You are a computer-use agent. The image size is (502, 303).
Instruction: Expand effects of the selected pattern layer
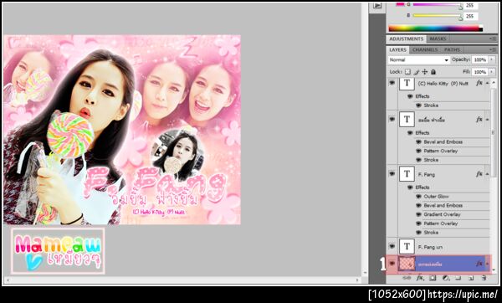[x=487, y=264]
